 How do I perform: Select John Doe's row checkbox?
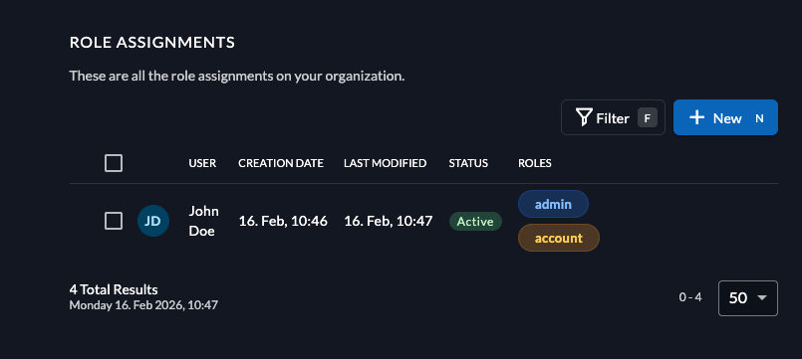pyautogui.click(x=114, y=221)
